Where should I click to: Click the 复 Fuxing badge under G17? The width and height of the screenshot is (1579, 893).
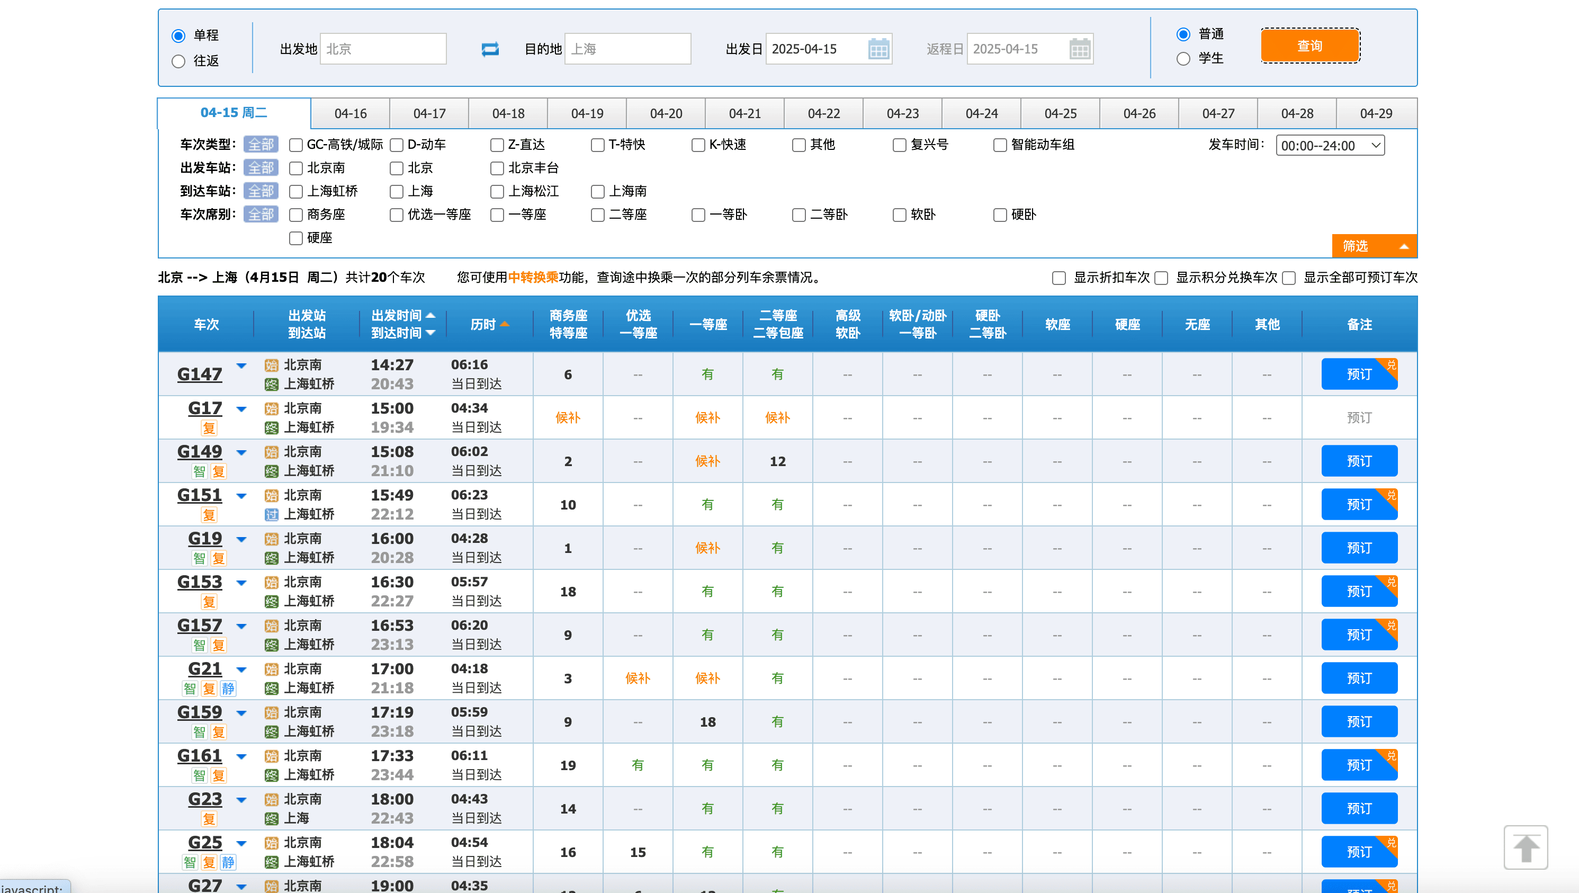(209, 428)
